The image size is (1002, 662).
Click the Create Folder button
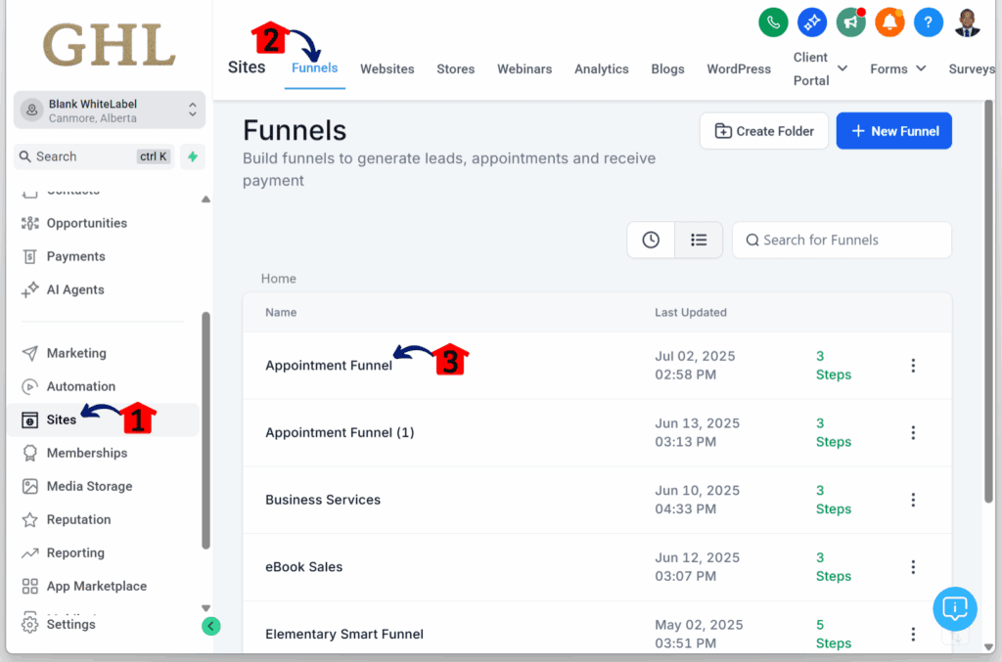[764, 131]
